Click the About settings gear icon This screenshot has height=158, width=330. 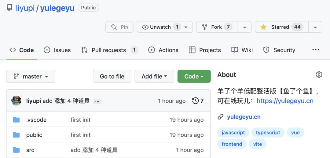pos(319,75)
